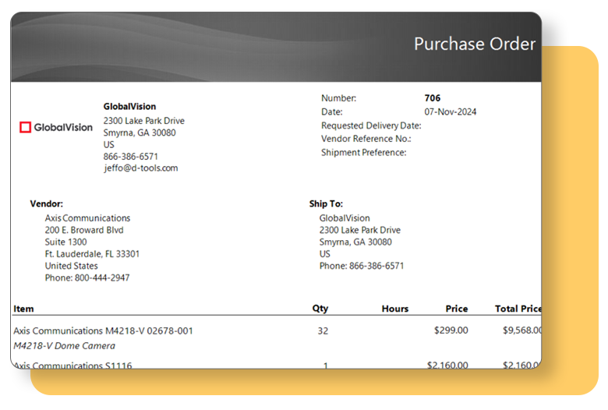Select the bold 'GlobalVision' company name heading
The width and height of the screenshot is (608, 410).
(x=129, y=106)
